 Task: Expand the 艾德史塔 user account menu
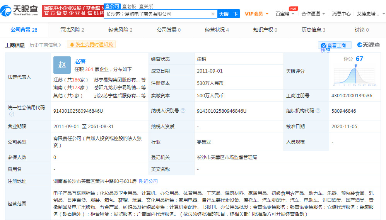tap(371, 14)
